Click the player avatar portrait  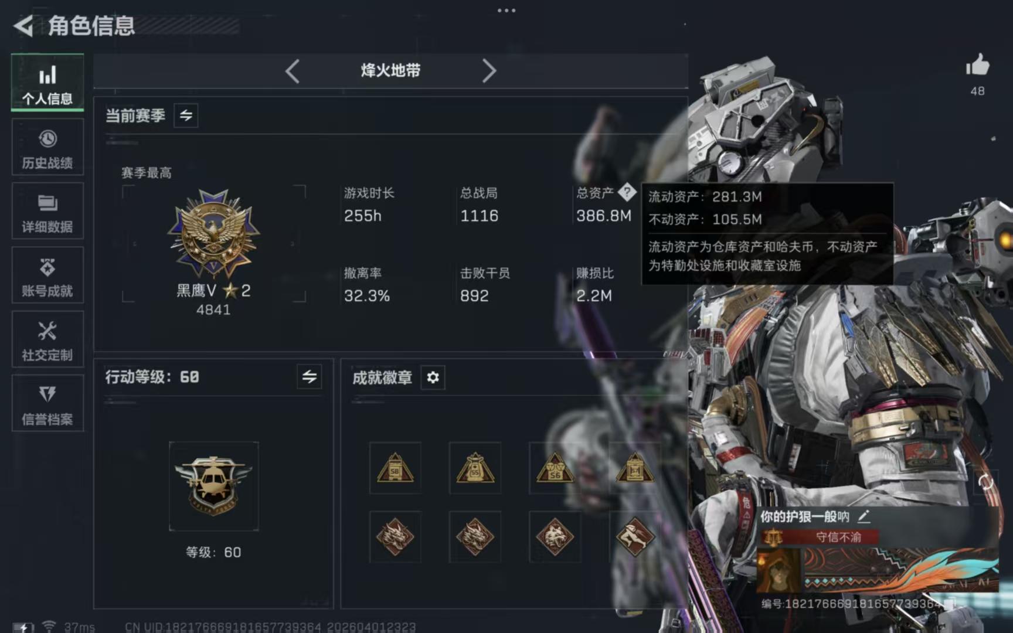[x=779, y=570]
